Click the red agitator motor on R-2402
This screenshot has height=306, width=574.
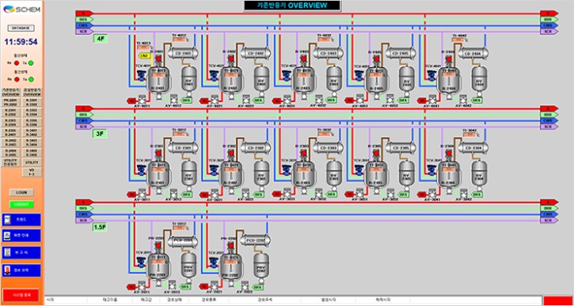tap(231, 59)
